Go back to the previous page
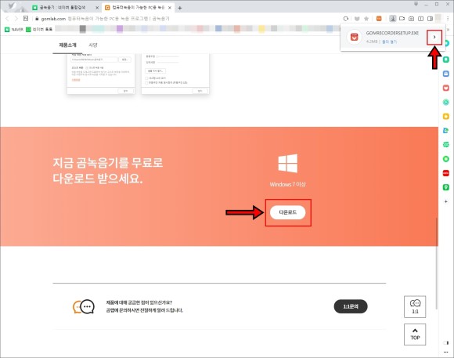The image size is (454, 358). tap(8, 19)
